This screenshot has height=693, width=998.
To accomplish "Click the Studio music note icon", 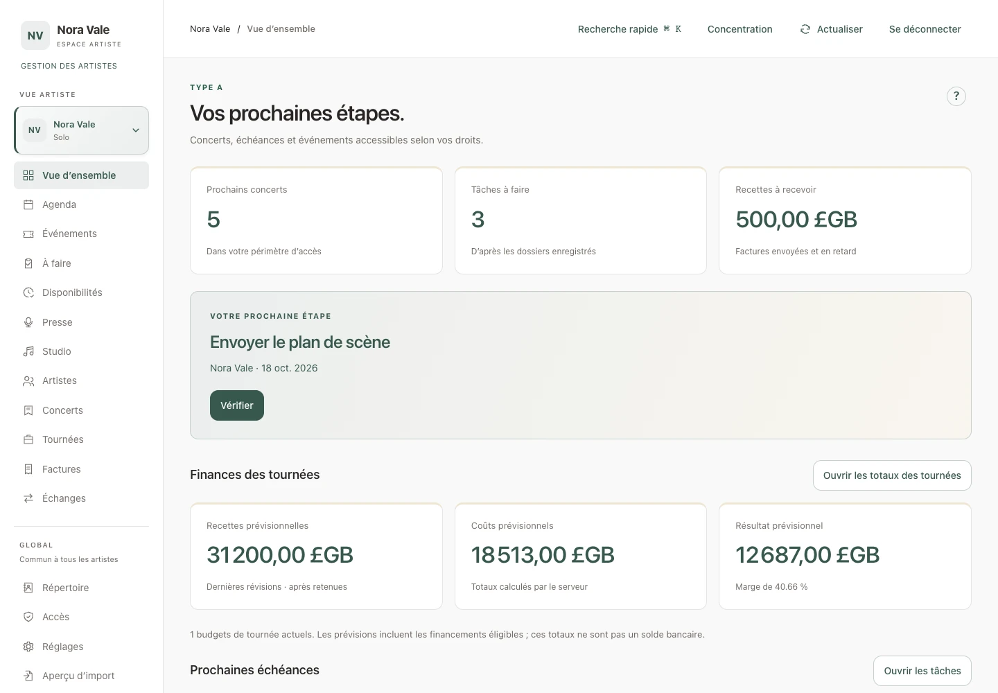I will tap(28, 351).
